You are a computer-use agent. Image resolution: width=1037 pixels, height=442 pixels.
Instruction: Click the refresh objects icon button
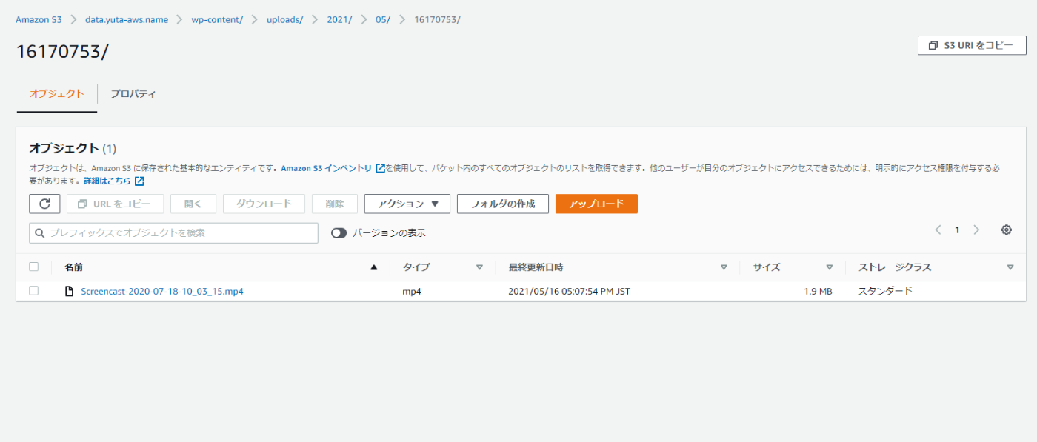coord(44,204)
